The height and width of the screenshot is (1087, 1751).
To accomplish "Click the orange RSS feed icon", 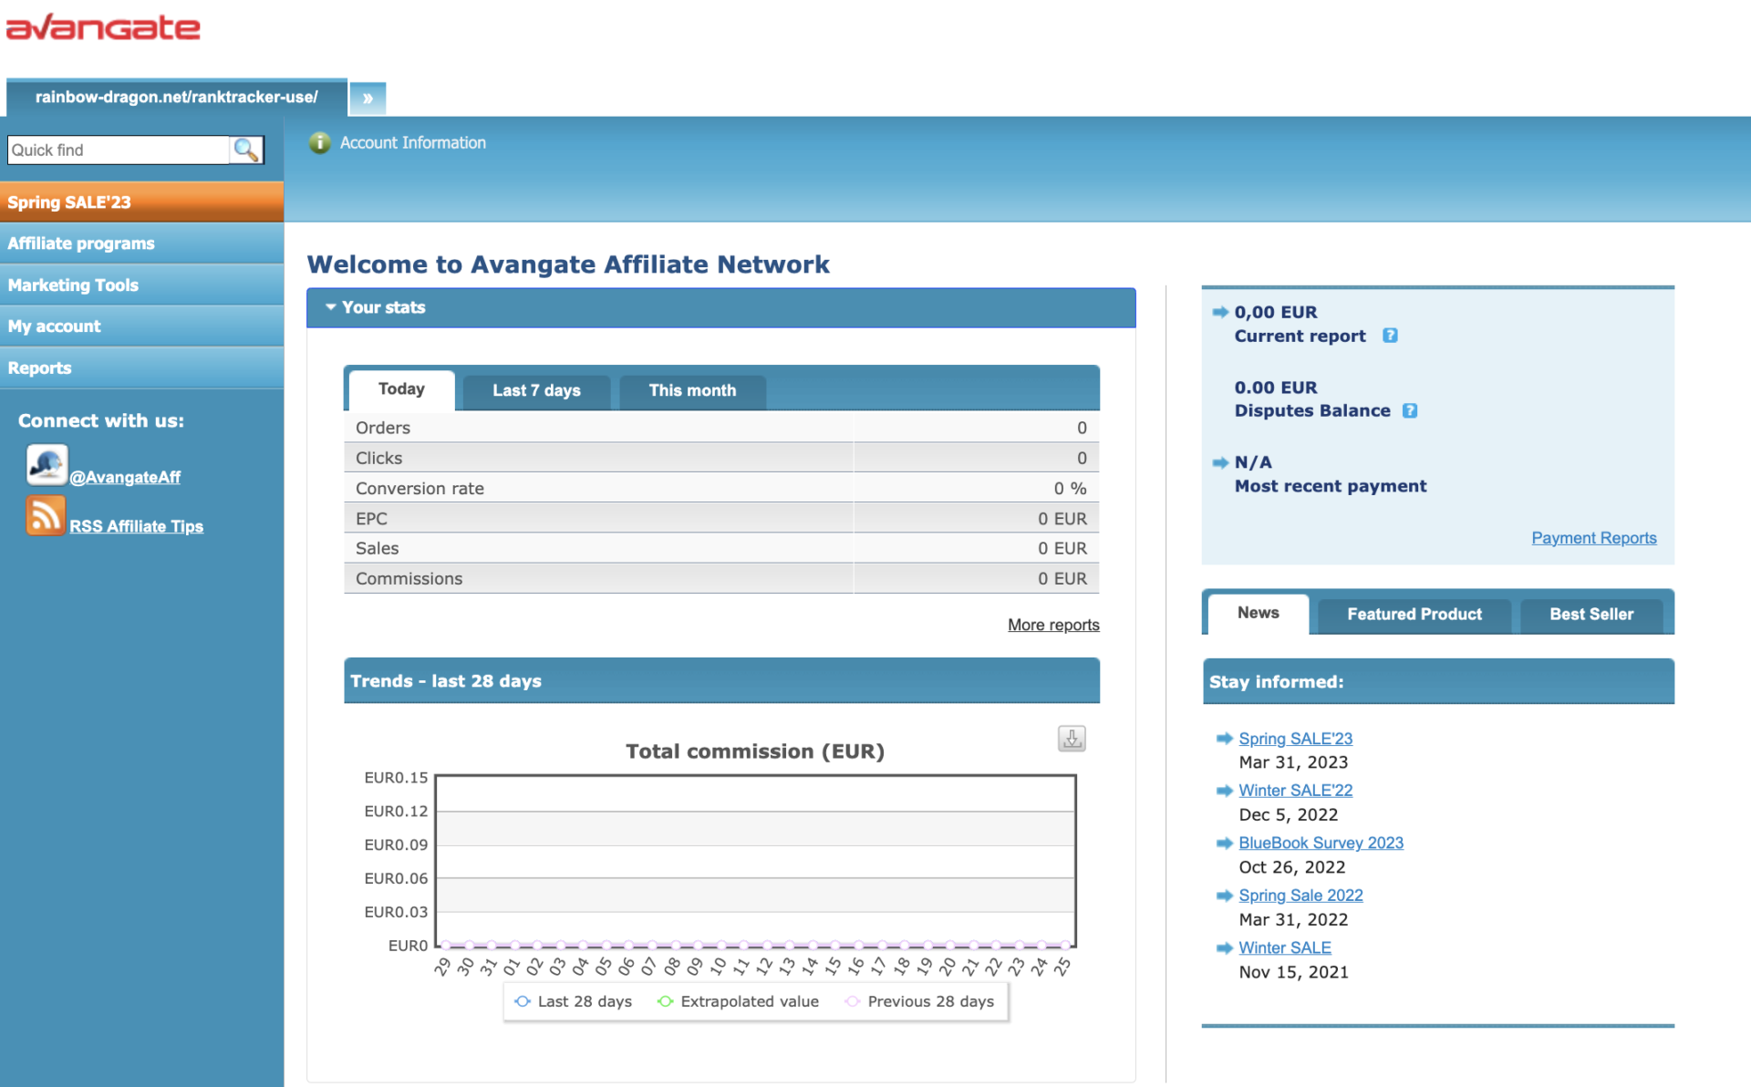I will 46,515.
